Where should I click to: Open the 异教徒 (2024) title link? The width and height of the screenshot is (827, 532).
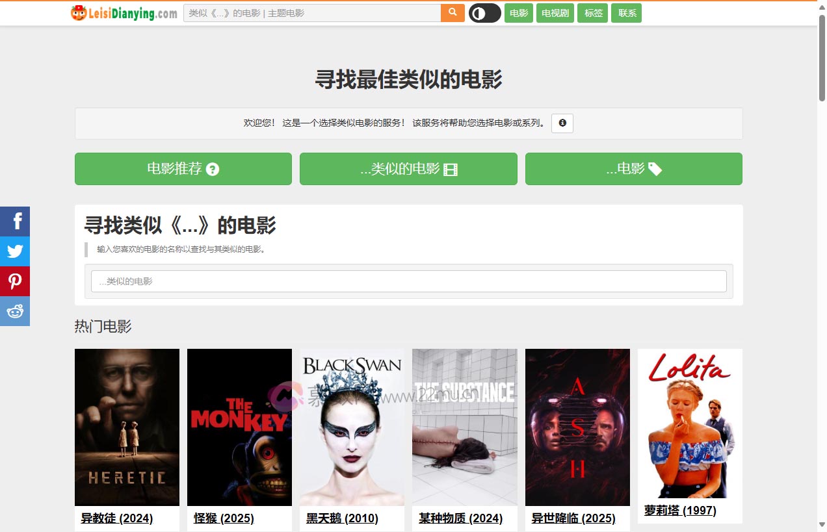click(117, 518)
